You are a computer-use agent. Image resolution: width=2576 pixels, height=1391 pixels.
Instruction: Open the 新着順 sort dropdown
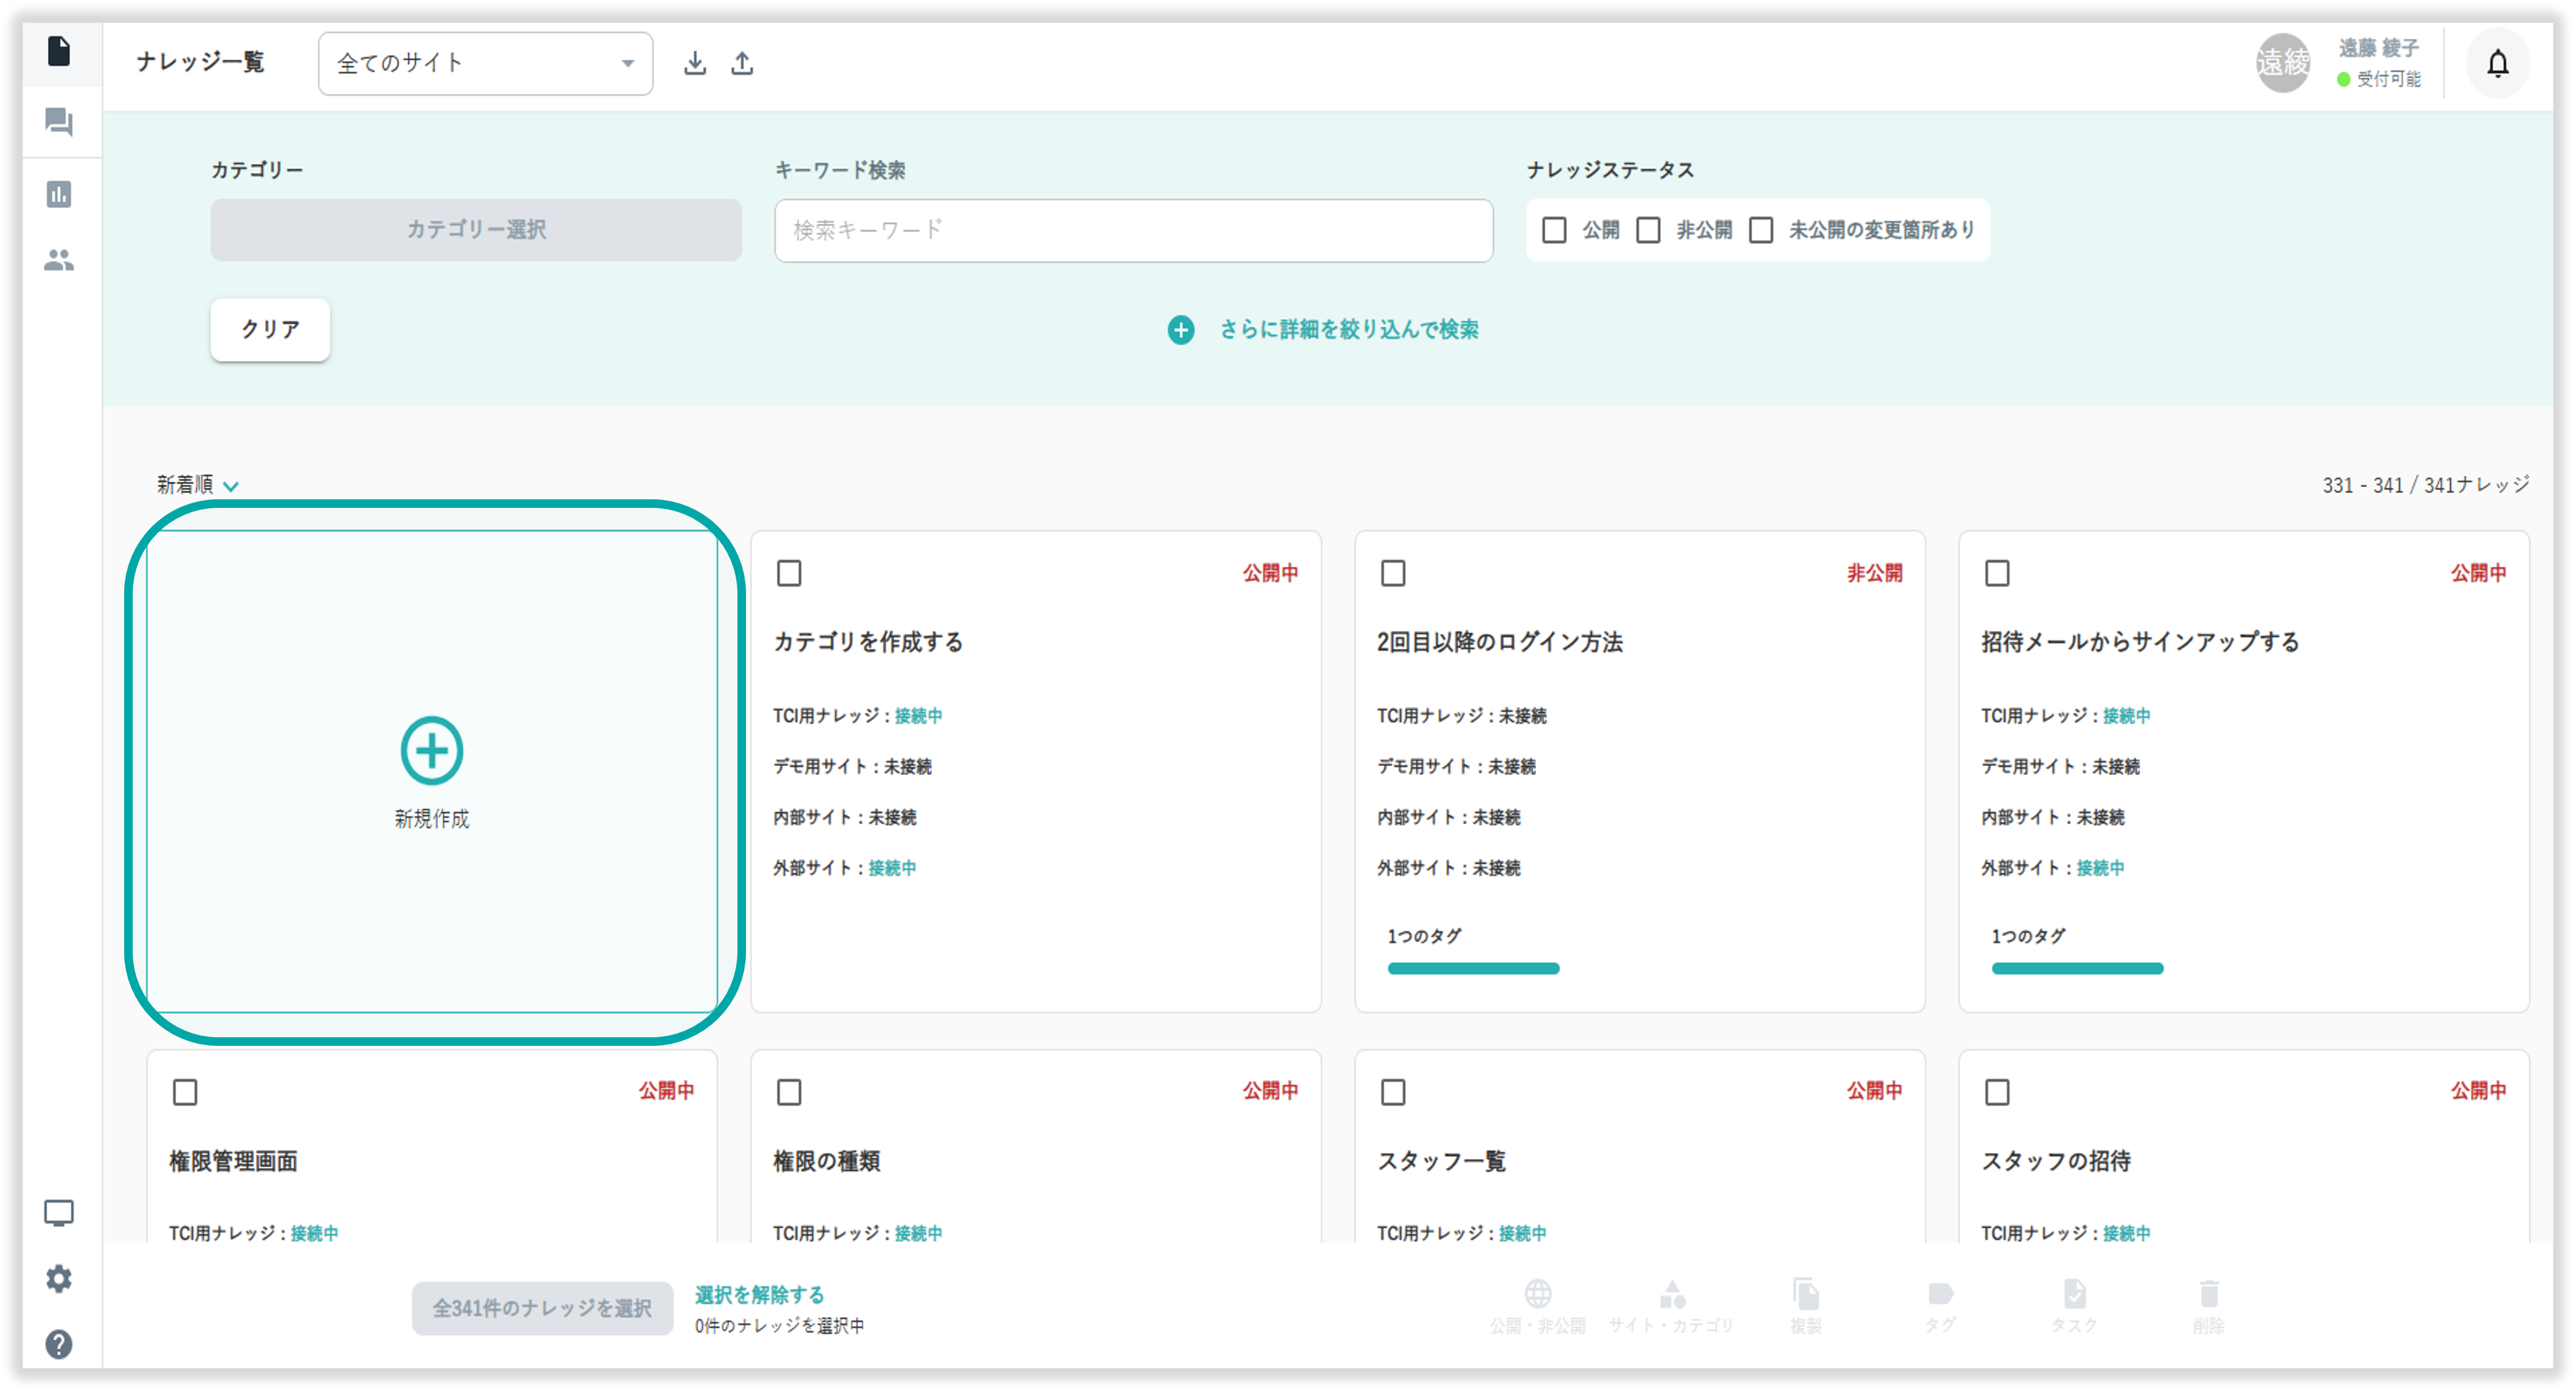click(x=197, y=486)
